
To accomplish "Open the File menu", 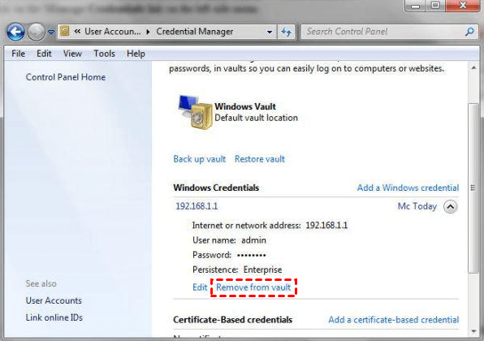I will (18, 54).
